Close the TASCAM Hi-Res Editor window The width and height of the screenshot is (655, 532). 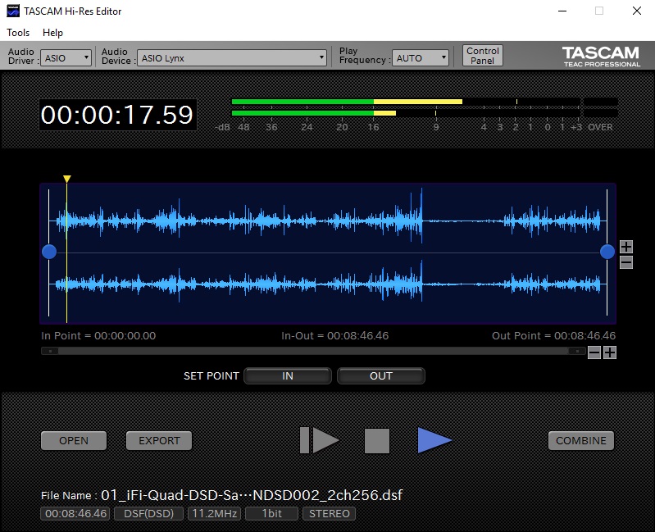[637, 11]
